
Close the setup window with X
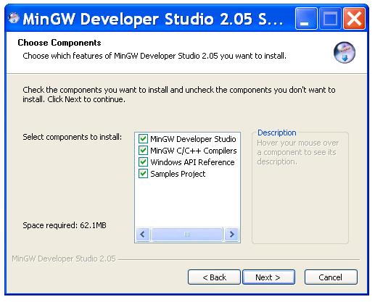click(354, 19)
